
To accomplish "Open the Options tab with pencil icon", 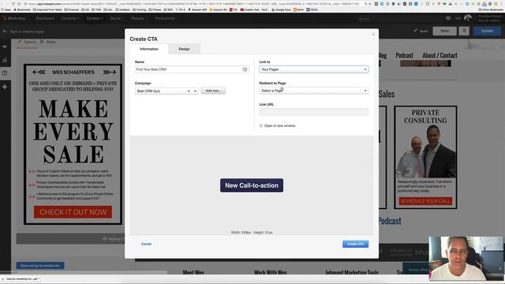I will point(27,42).
